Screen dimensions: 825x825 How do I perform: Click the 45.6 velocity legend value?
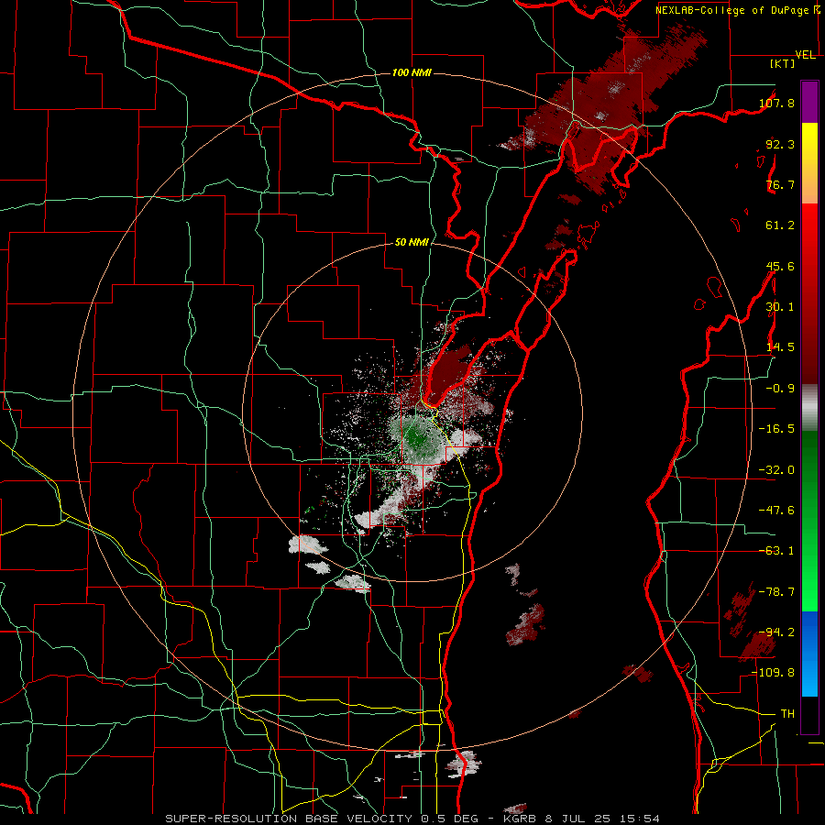click(780, 266)
